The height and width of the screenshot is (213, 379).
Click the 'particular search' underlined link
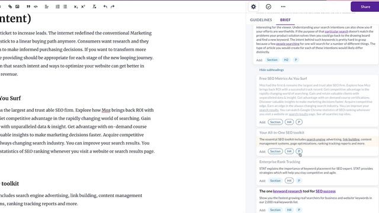pyautogui.click(x=336, y=31)
